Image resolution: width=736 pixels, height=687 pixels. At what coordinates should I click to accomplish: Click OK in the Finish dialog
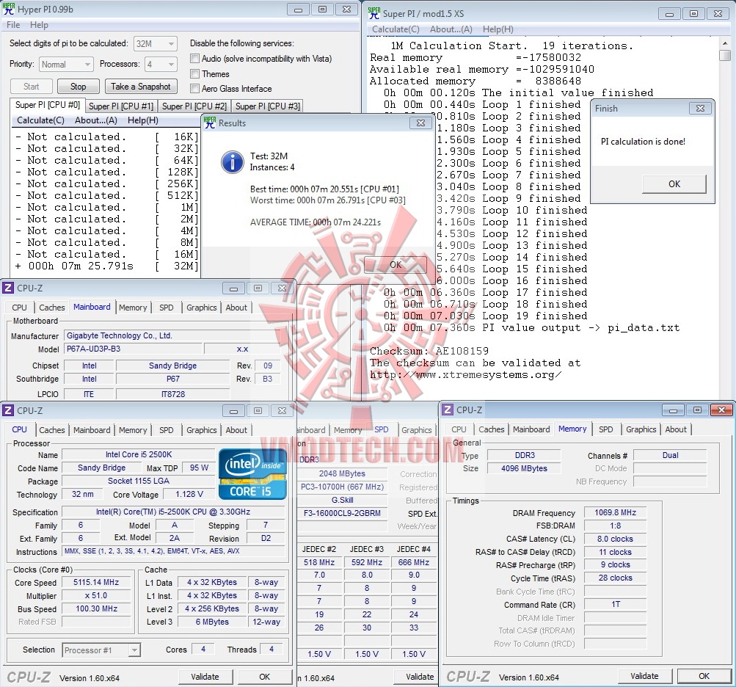click(x=674, y=184)
